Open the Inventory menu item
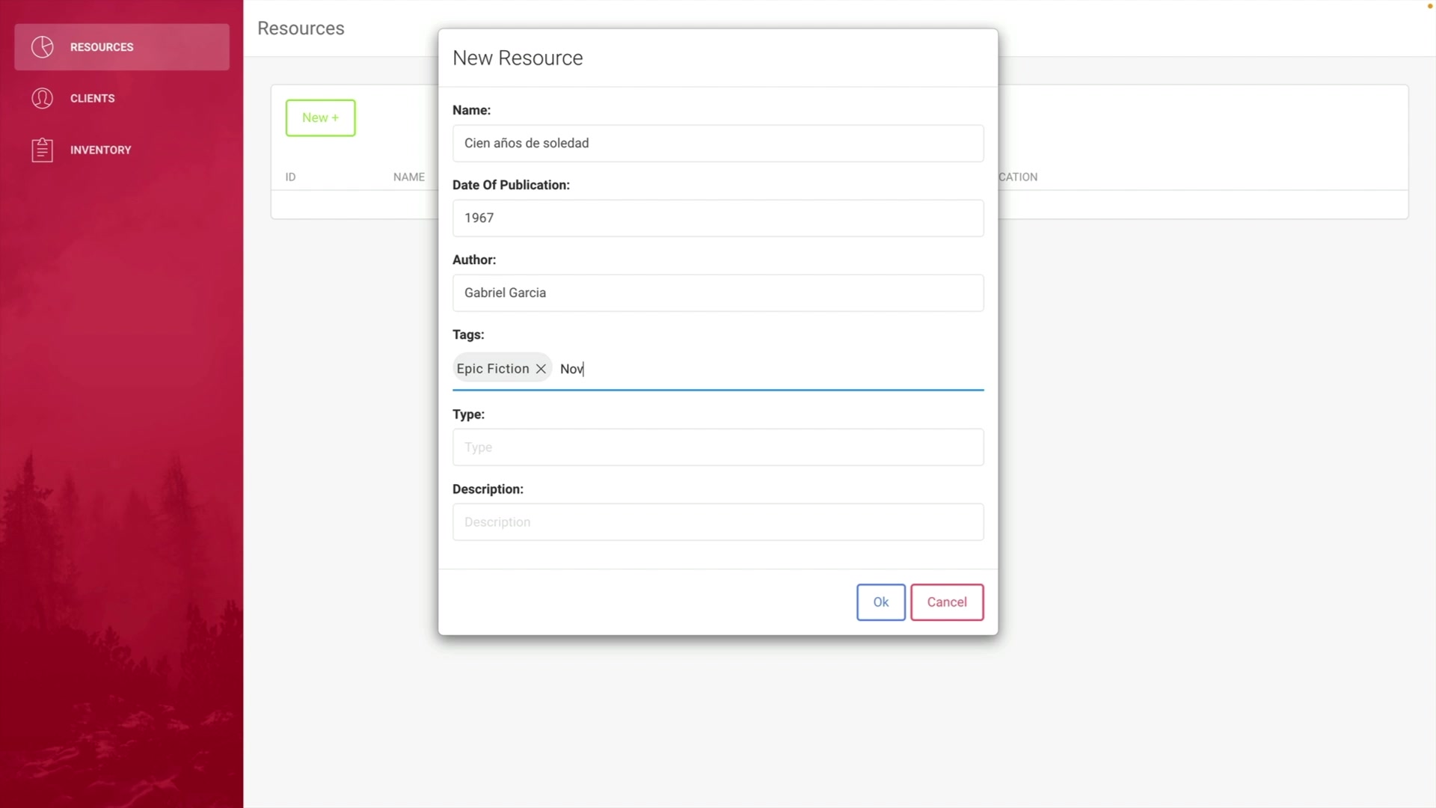Screen dimensions: 1436x808 100,150
